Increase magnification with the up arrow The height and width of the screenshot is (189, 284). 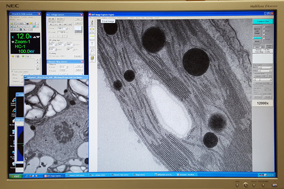tap(35, 36)
